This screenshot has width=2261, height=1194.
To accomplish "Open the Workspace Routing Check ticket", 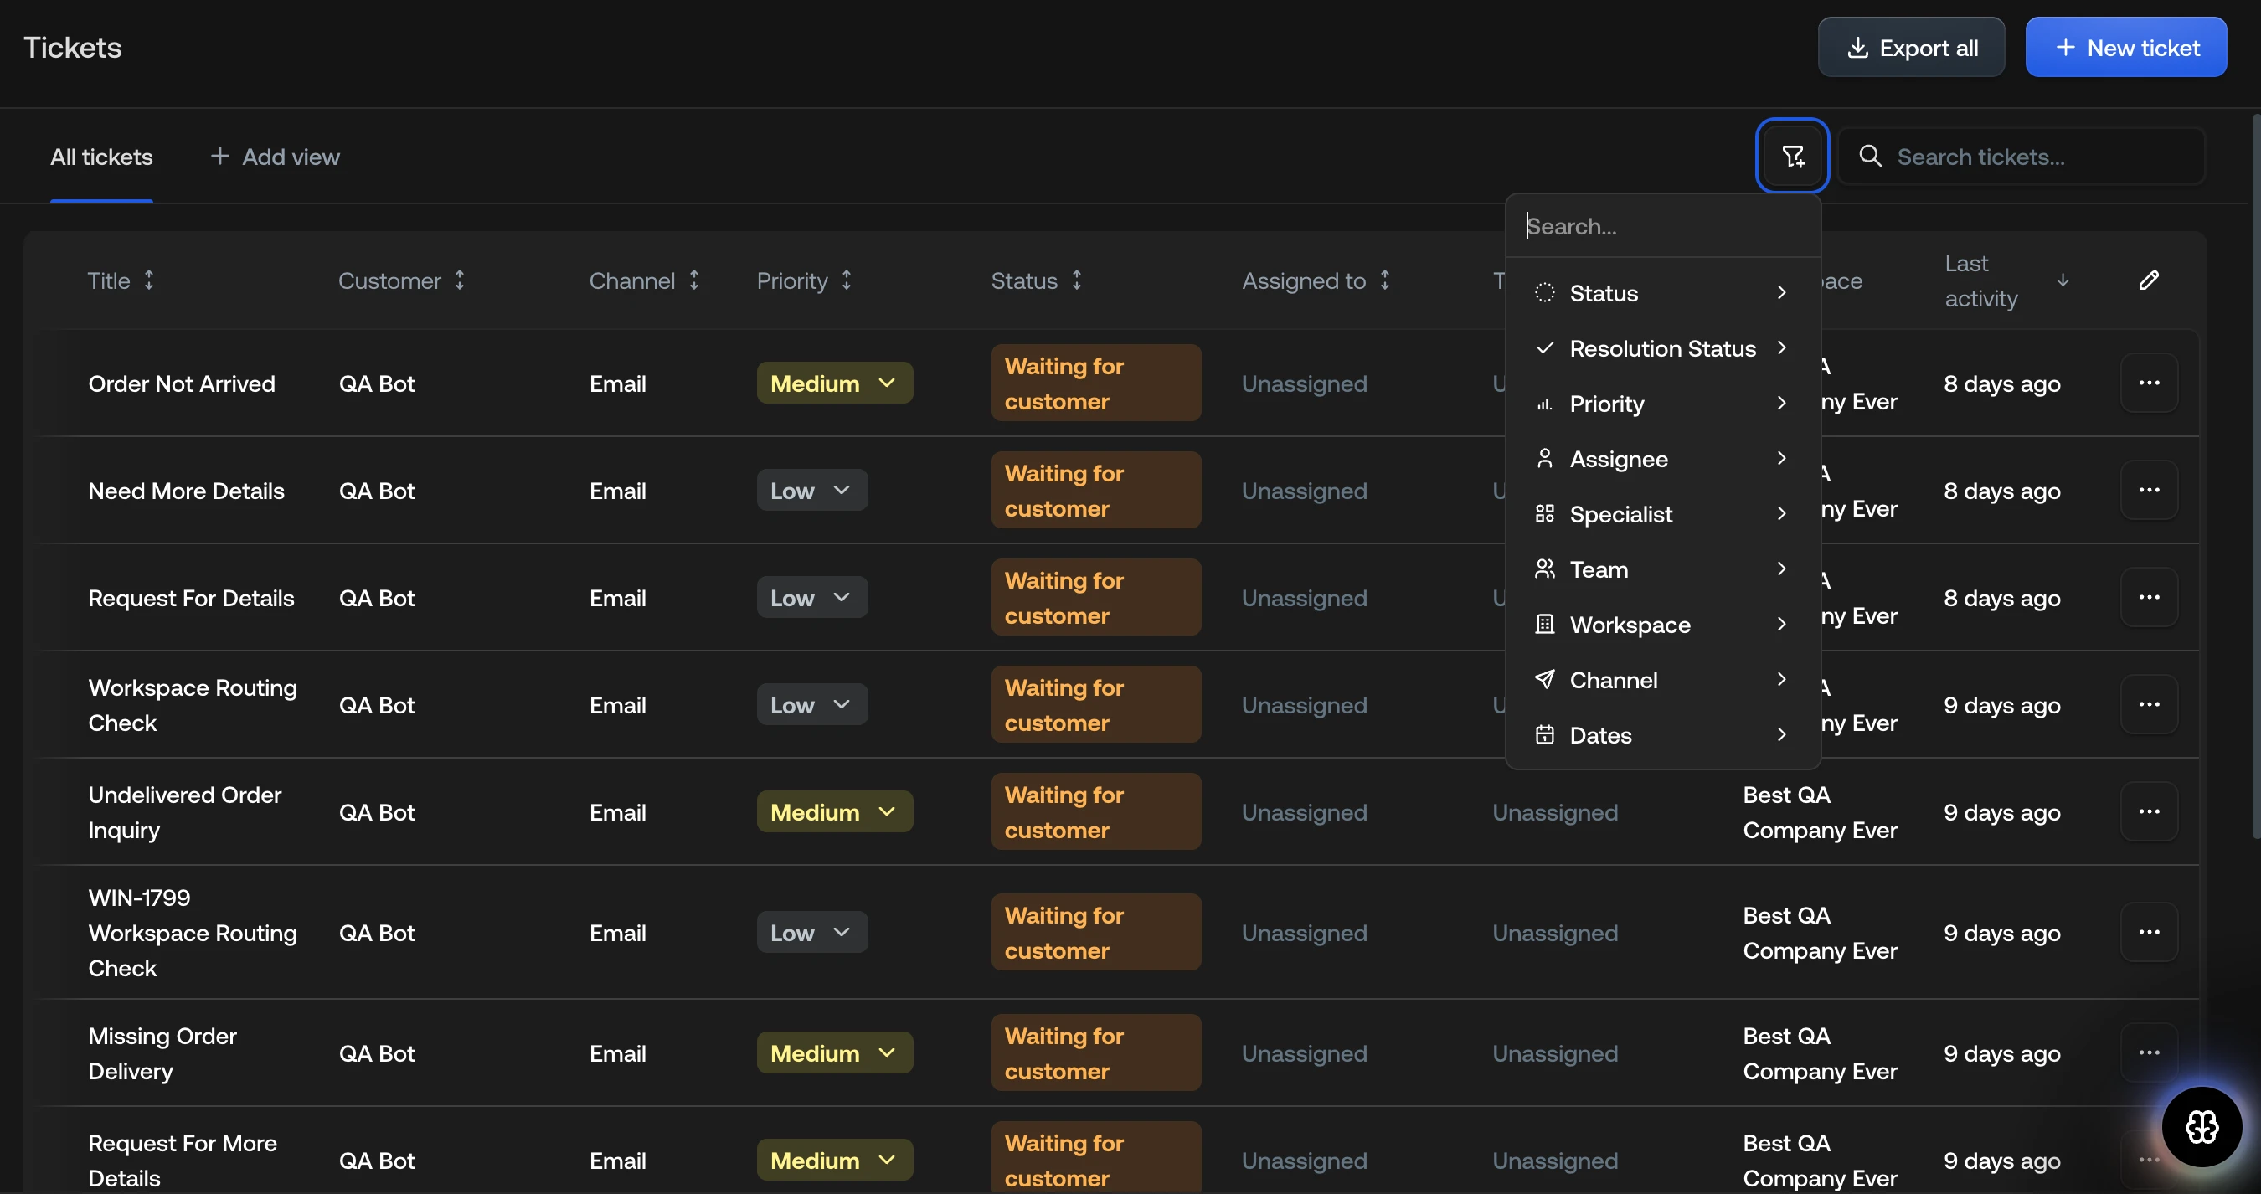I will click(x=193, y=704).
